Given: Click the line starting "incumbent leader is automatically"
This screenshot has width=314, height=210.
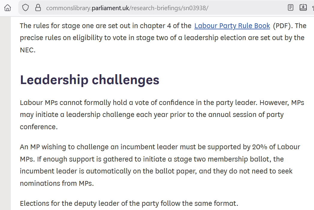Looking at the screenshot, I should click(x=156, y=171).
